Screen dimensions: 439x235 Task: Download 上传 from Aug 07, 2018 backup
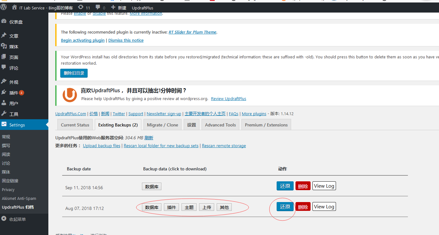point(207,207)
